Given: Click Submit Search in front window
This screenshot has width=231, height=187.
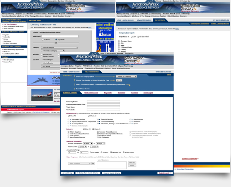Looking at the screenshot, I should [165, 173].
